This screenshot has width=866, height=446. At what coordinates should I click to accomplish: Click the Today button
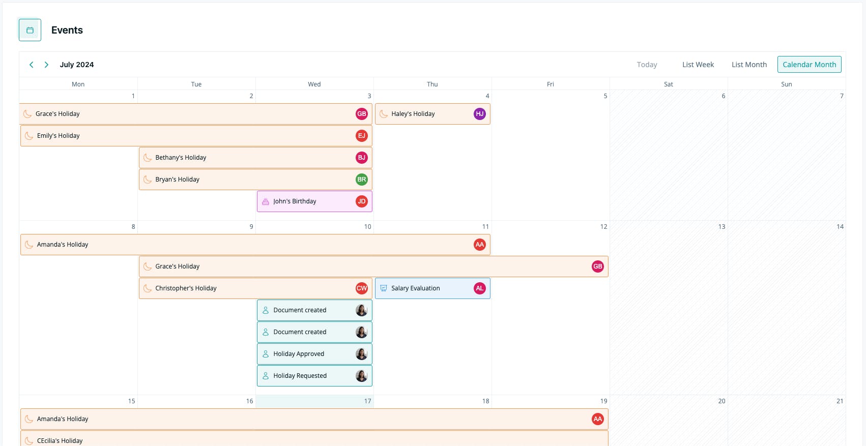pyautogui.click(x=647, y=65)
